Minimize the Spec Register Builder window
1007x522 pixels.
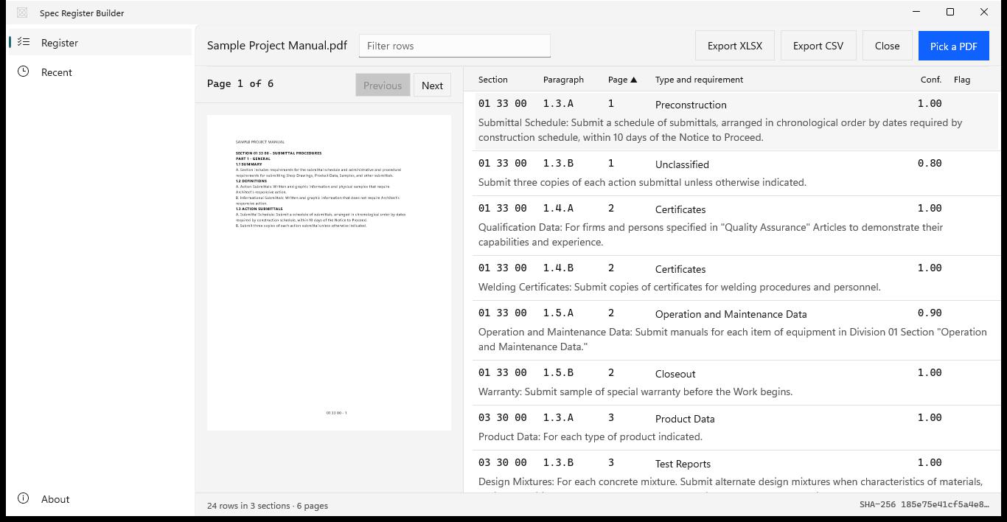point(916,12)
